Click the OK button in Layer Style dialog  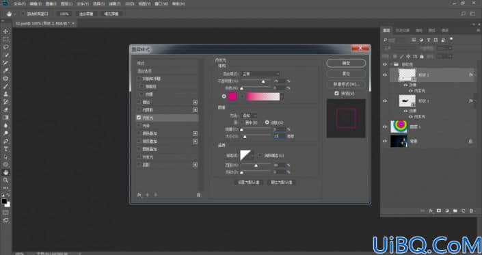pyautogui.click(x=346, y=63)
